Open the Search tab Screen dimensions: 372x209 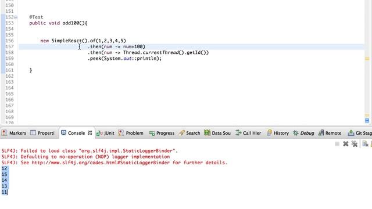tap(193, 133)
